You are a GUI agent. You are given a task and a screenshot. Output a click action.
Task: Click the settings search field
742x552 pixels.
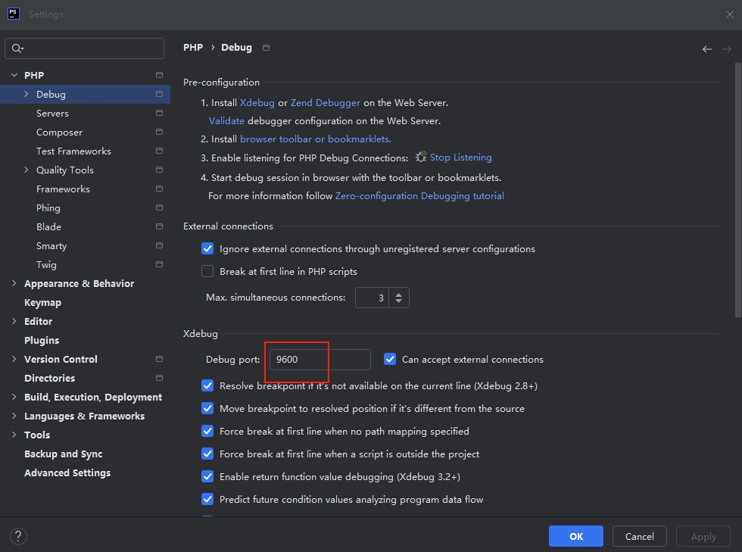tap(84, 48)
